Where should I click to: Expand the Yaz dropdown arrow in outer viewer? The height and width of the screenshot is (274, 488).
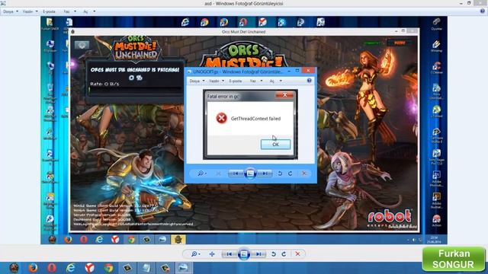75,11
